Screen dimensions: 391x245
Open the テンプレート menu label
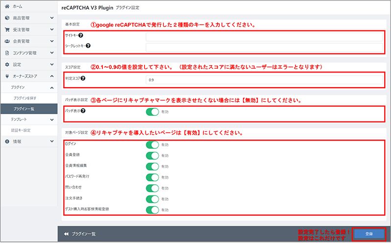(19, 120)
